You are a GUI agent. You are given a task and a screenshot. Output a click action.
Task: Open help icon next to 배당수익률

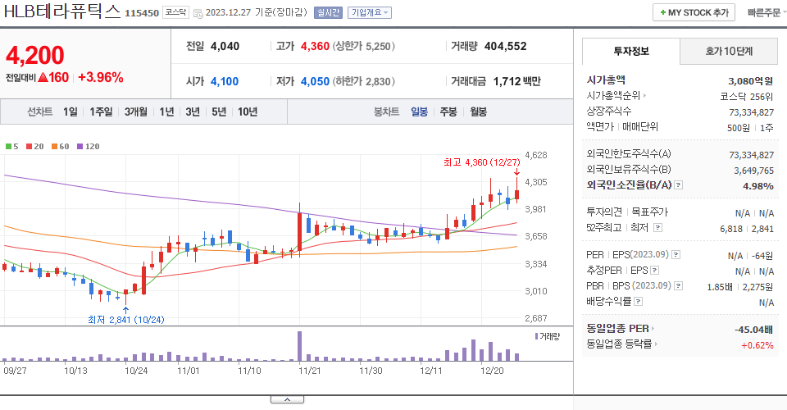coord(639,302)
